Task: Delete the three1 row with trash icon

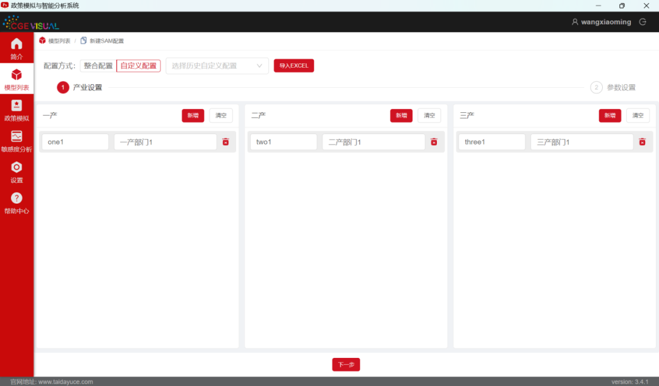Action: 642,142
